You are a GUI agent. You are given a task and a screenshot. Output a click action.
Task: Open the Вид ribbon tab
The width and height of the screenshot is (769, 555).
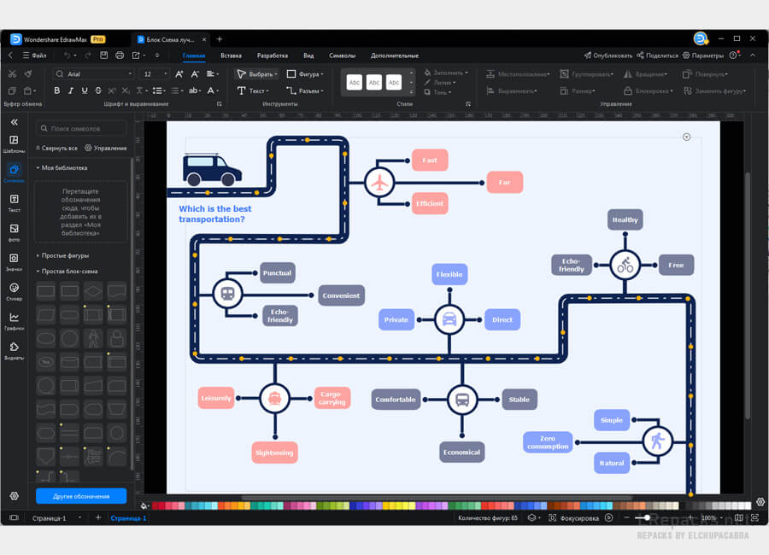pyautogui.click(x=308, y=55)
